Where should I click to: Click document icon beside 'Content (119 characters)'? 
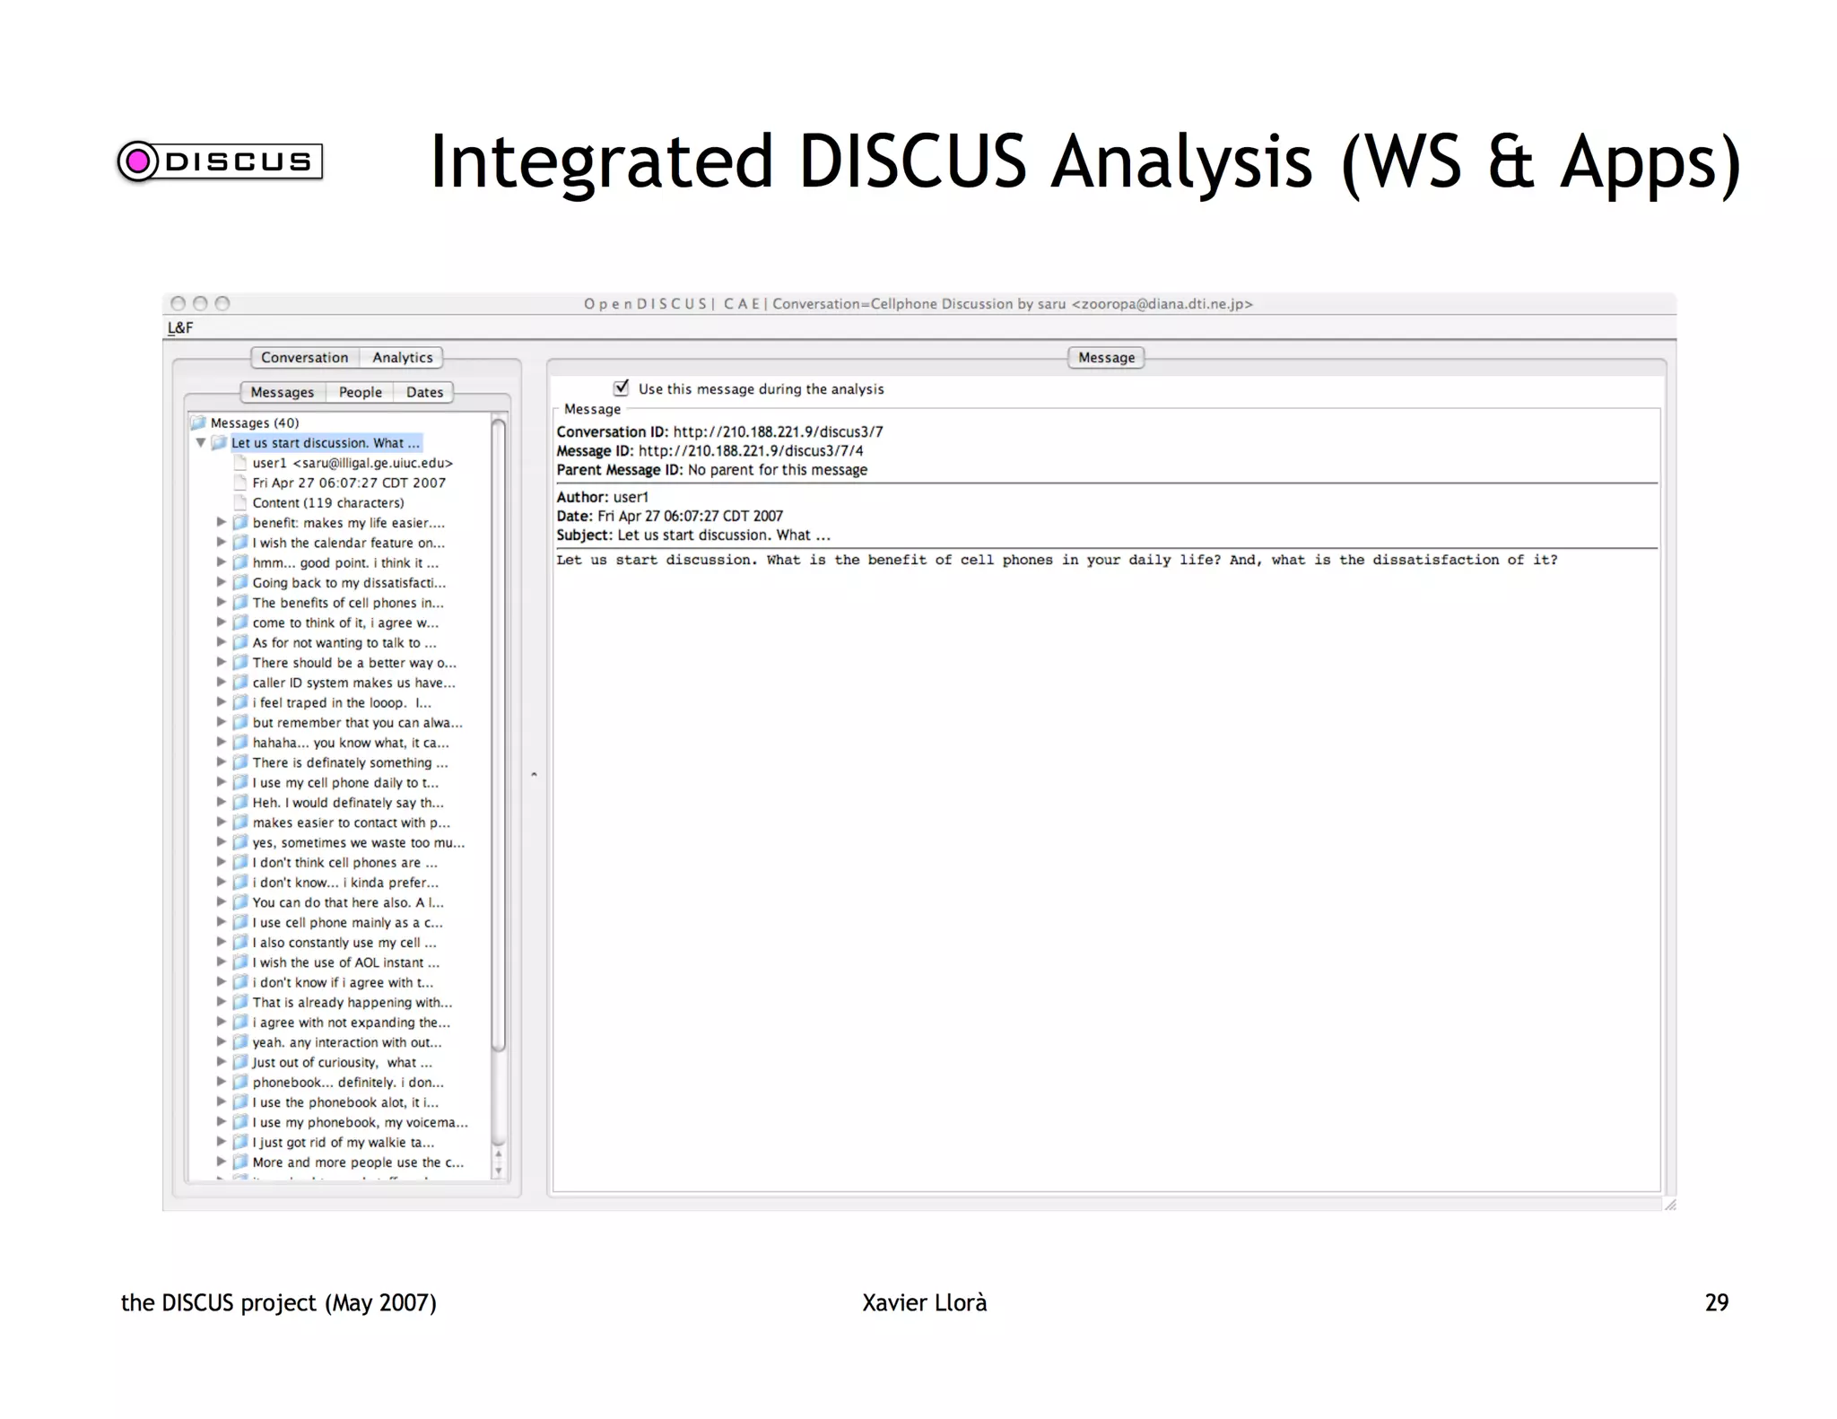point(239,503)
